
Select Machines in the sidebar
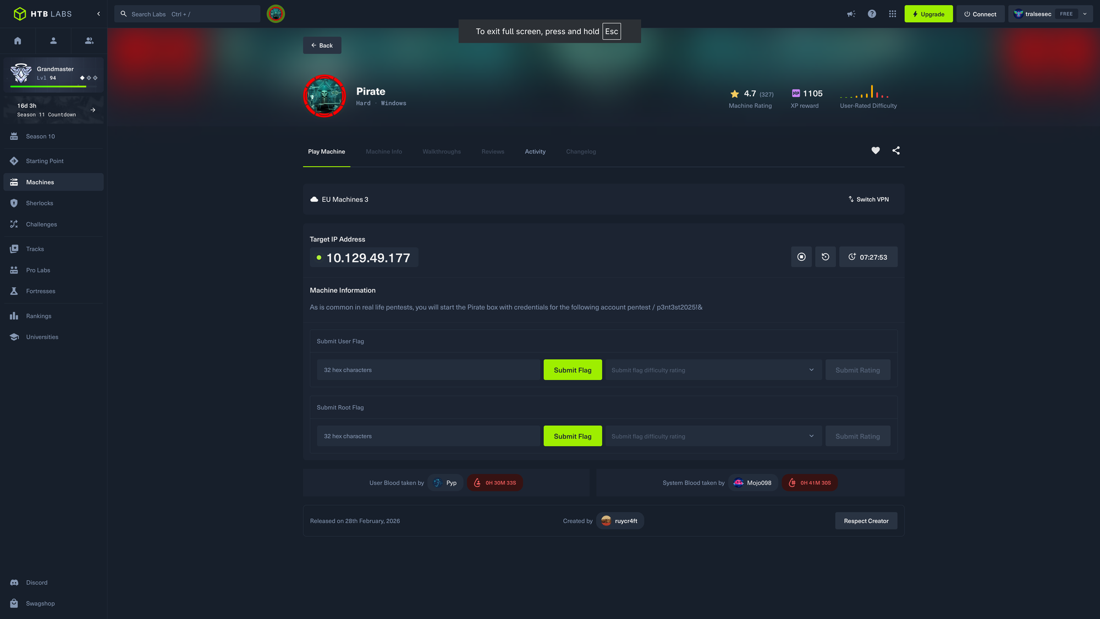(x=53, y=182)
